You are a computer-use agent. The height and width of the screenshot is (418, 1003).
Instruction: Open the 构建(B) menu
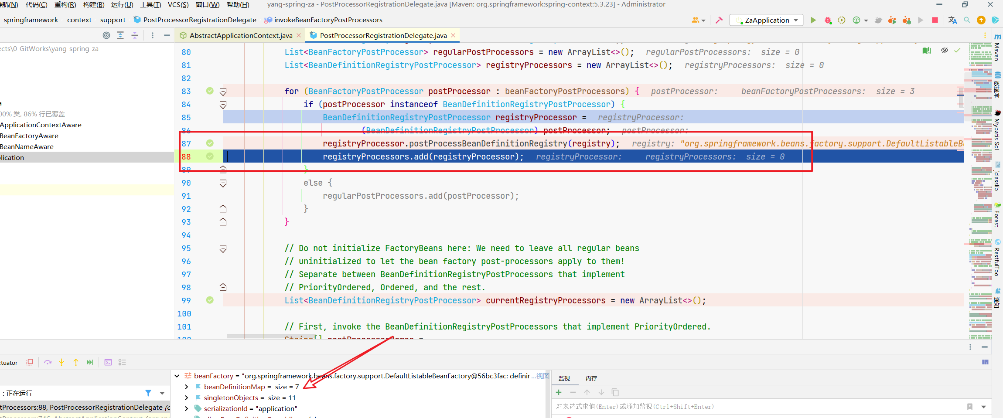(x=94, y=4)
